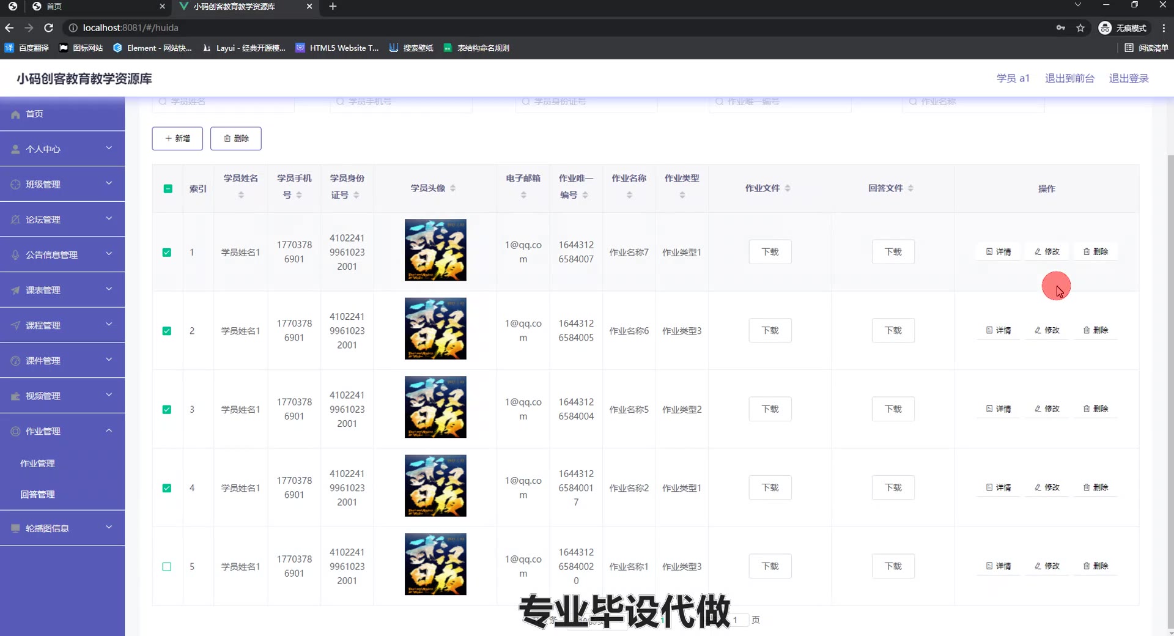Click the 视频管理 sidebar icon
The image size is (1174, 636).
point(15,396)
